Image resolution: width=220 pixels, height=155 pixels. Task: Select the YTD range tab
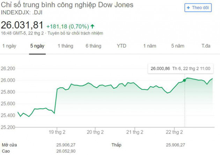pyautogui.click(x=122, y=46)
